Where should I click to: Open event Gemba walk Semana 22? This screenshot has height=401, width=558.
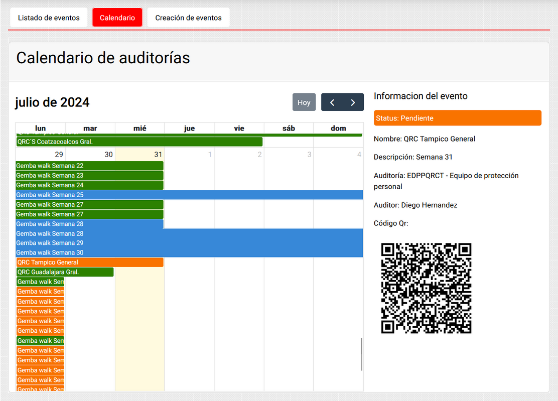(89, 166)
